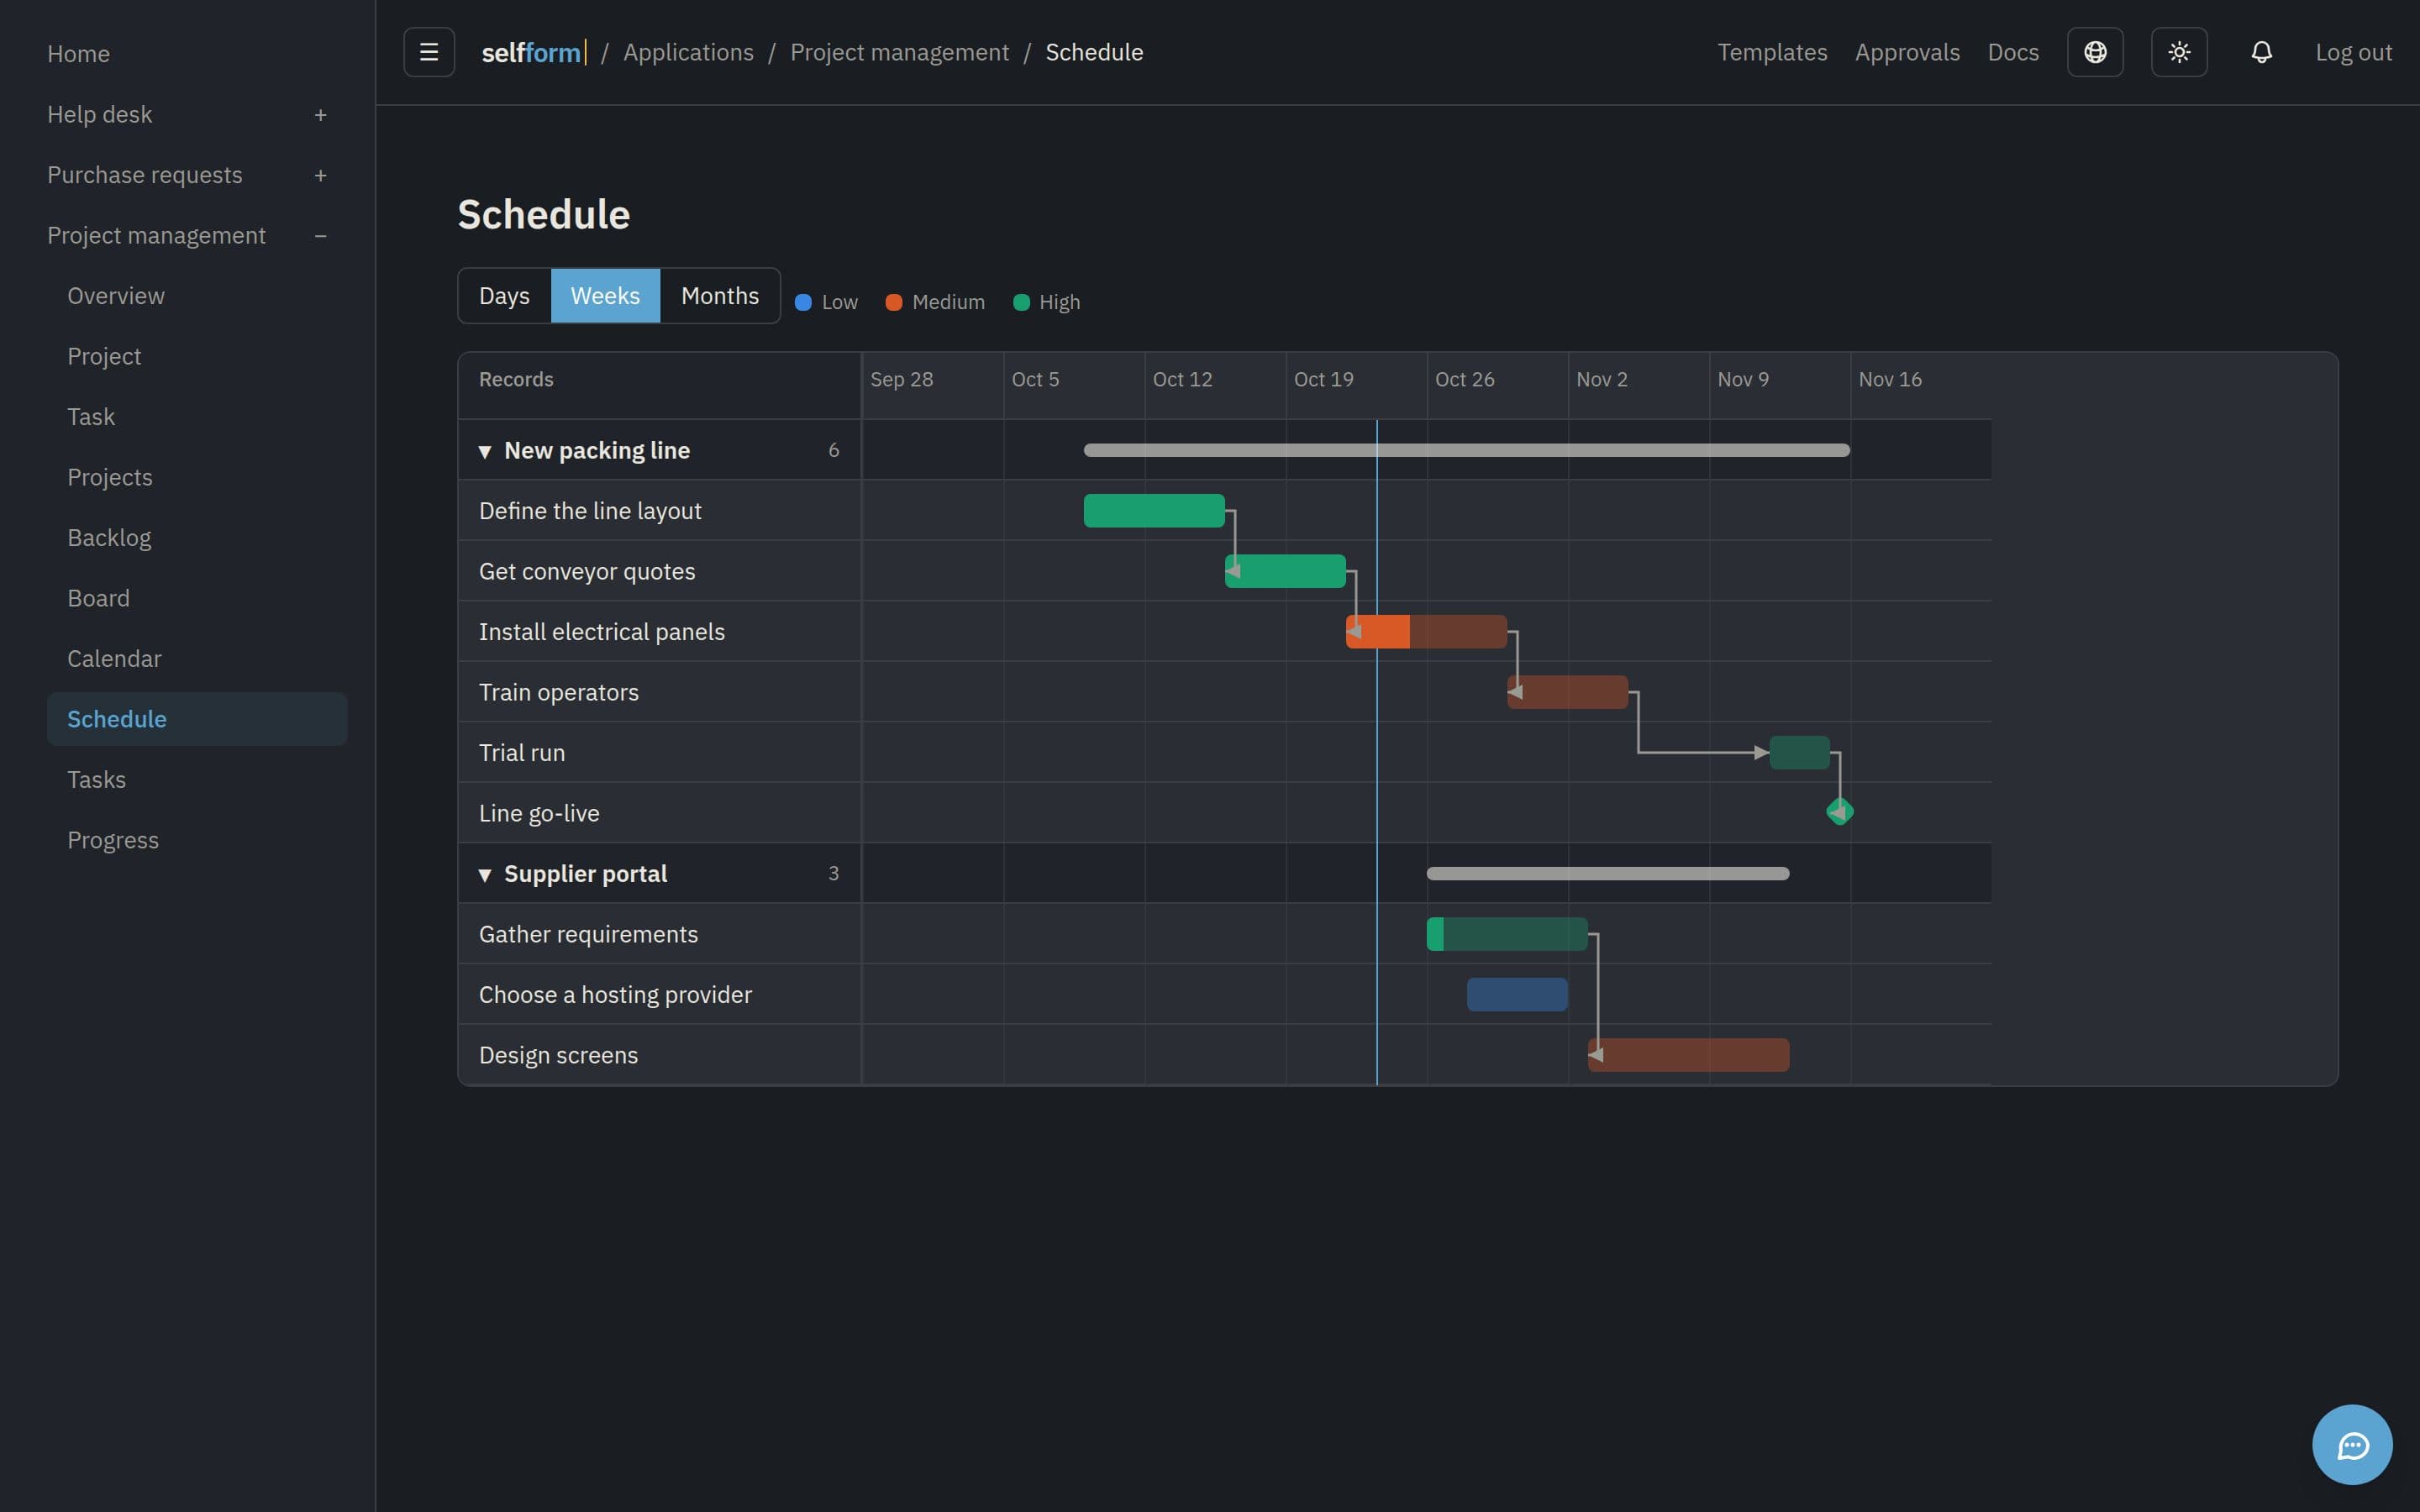Select the Get conveyor quotes bar
The image size is (2420, 1512).
1285,571
